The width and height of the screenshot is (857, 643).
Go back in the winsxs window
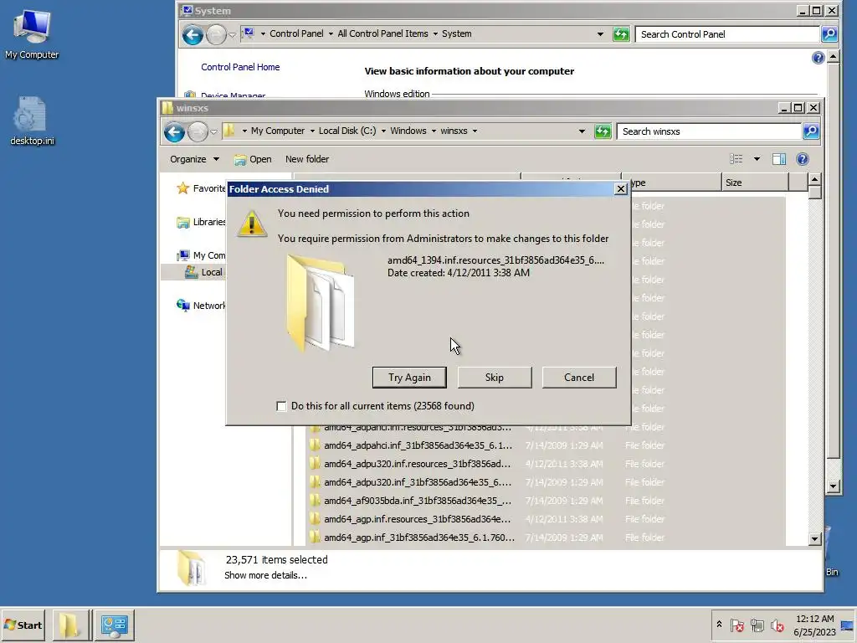[174, 131]
